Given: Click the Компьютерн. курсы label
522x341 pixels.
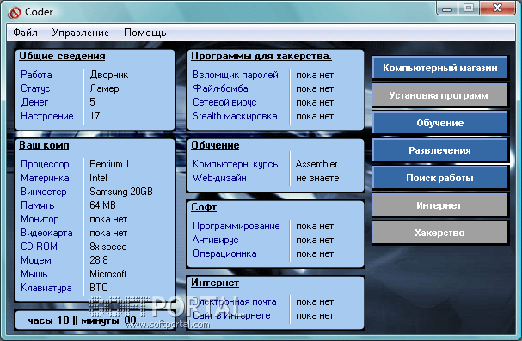Looking at the screenshot, I should coord(236,164).
